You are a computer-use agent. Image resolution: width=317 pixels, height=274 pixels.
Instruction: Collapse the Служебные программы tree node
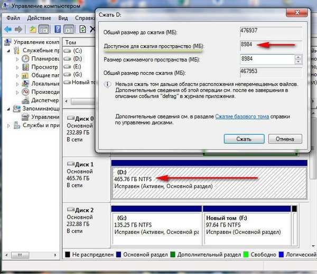[8, 50]
